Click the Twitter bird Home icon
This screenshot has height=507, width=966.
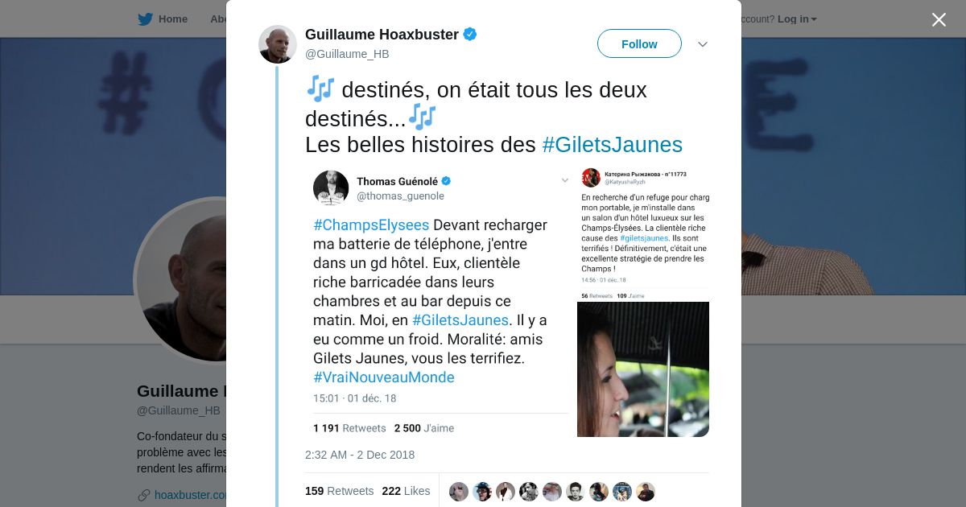pos(145,19)
